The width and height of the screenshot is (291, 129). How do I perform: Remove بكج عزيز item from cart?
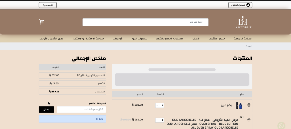pyautogui.click(x=249, y=105)
